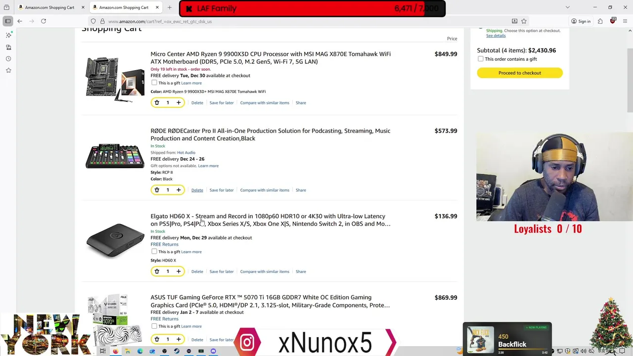The height and width of the screenshot is (356, 633).
Task: Mark the Ryzen 9 bundle as a gift
Action: (x=154, y=83)
